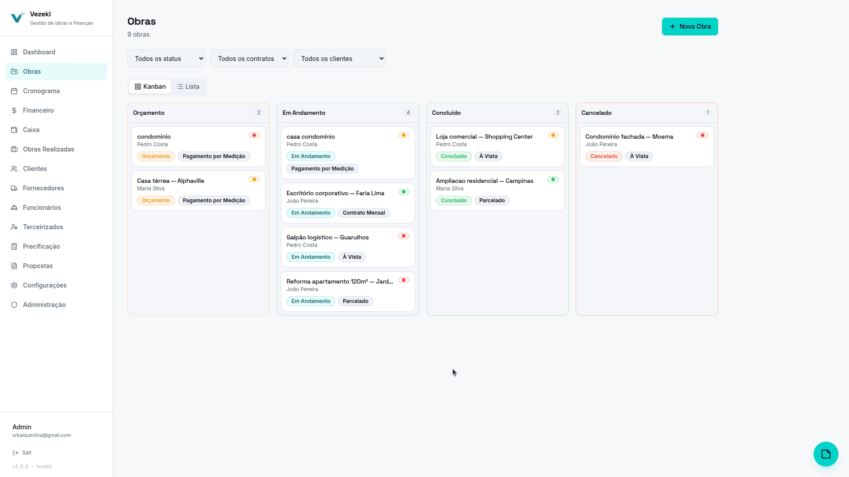
Task: Click v1.0.0 — Vezeki version text
Action: 32,466
